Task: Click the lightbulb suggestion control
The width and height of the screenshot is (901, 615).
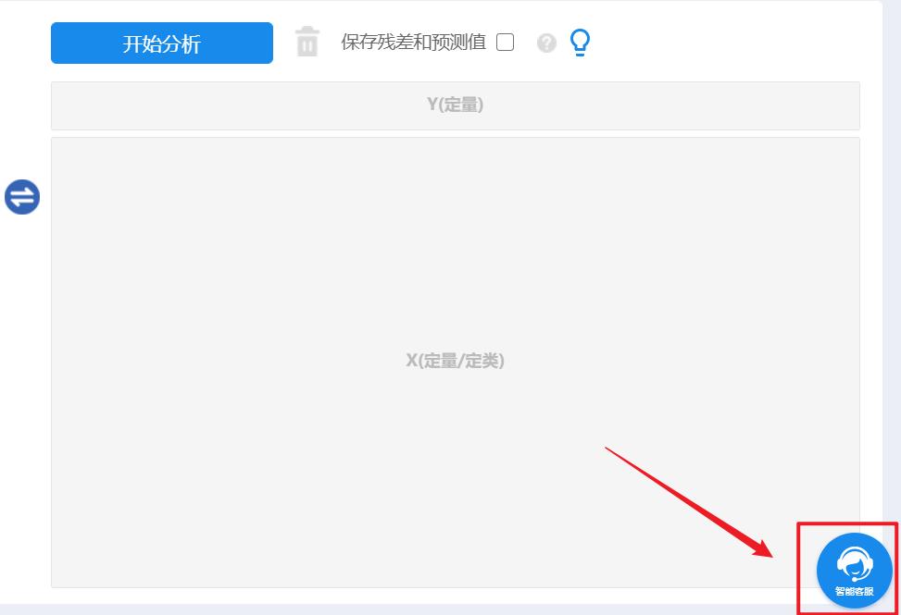Action: [580, 41]
